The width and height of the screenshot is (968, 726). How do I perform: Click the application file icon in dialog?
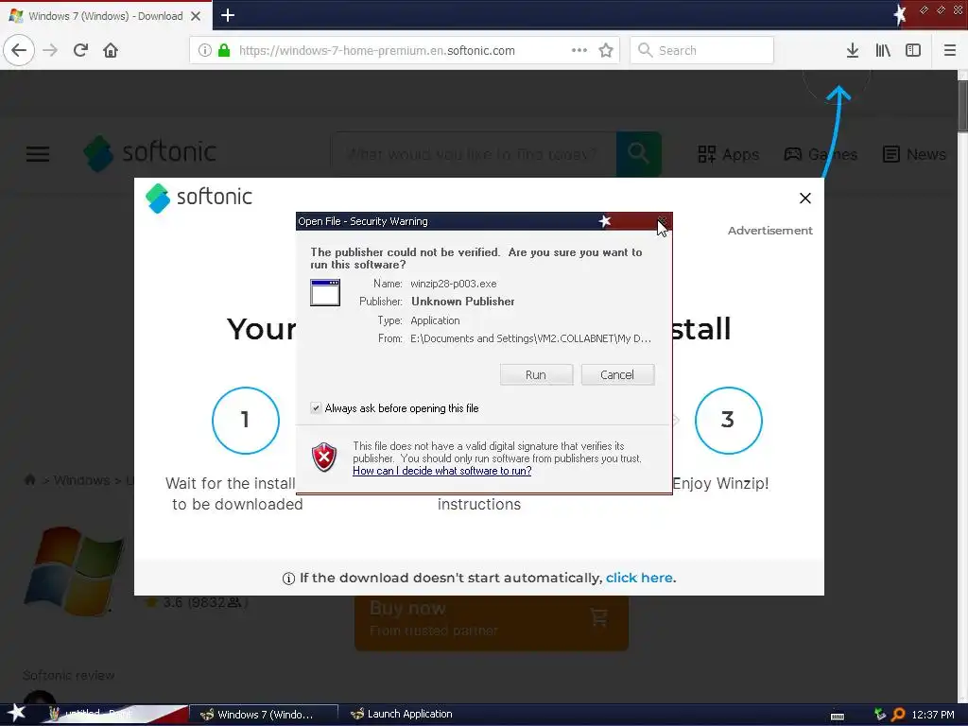[x=325, y=293]
